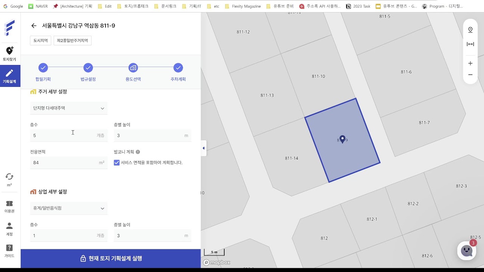Open the 가이드 help icon
Viewport: 484px width, 272px height.
tap(9, 251)
